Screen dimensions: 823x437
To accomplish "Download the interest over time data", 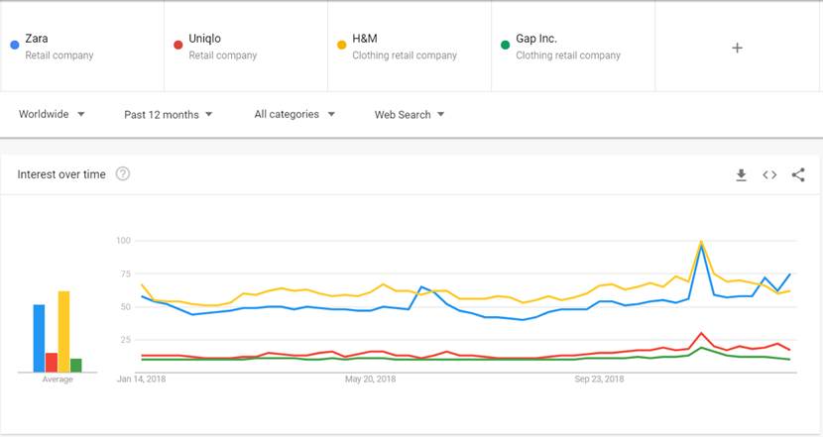I will click(x=741, y=175).
